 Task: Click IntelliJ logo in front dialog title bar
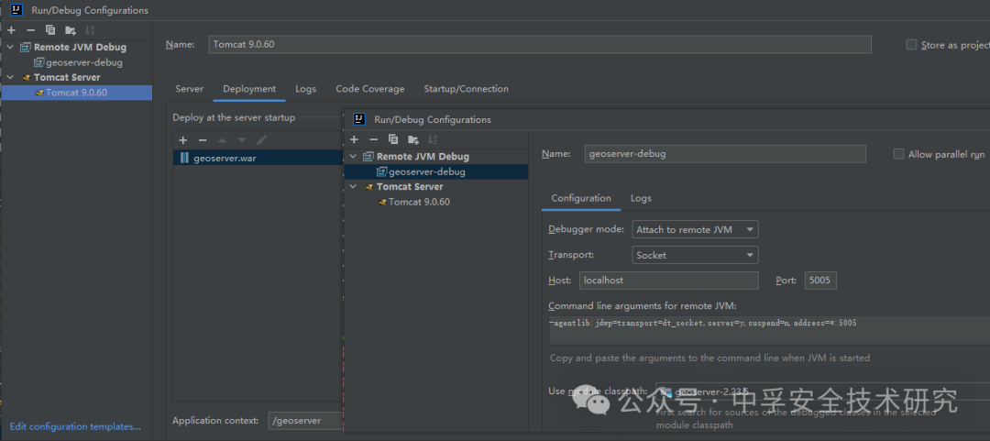360,119
